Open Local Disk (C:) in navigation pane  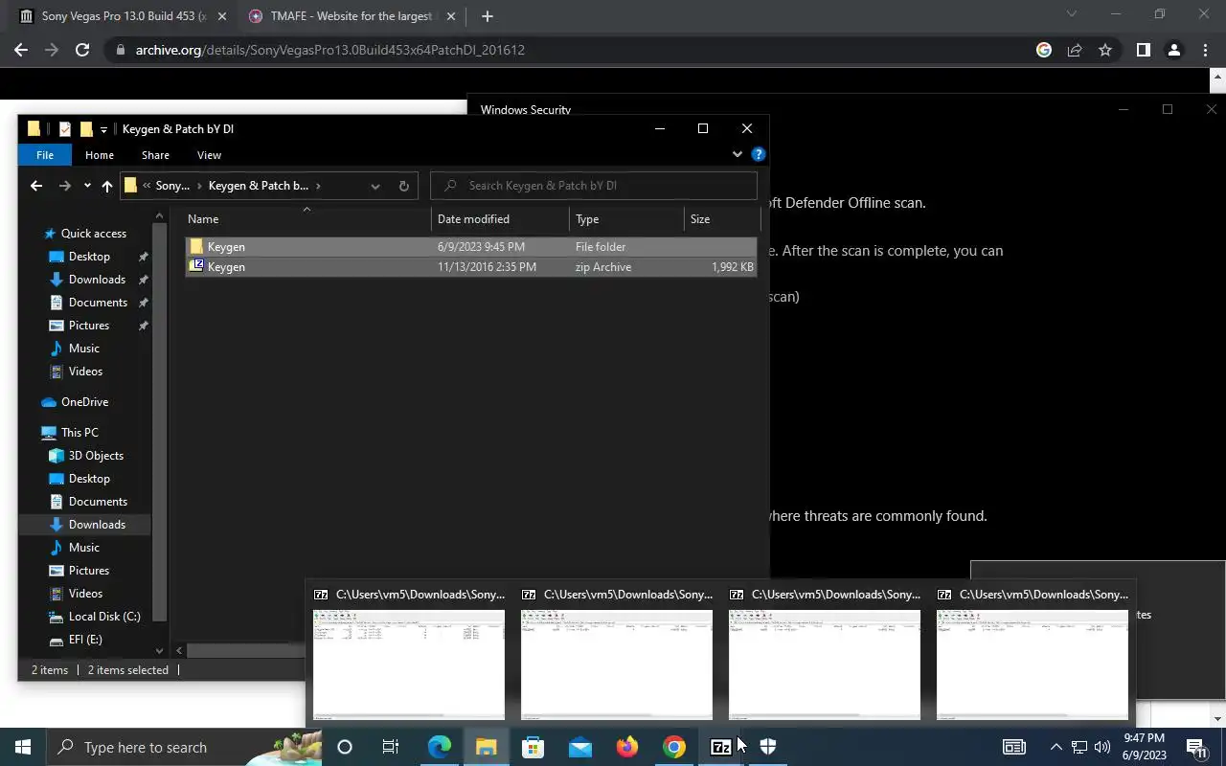pos(104,617)
